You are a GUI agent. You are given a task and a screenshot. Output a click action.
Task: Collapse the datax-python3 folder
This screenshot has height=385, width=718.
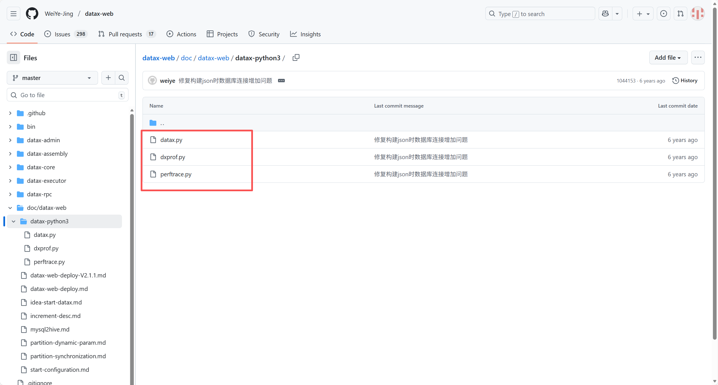tap(14, 221)
